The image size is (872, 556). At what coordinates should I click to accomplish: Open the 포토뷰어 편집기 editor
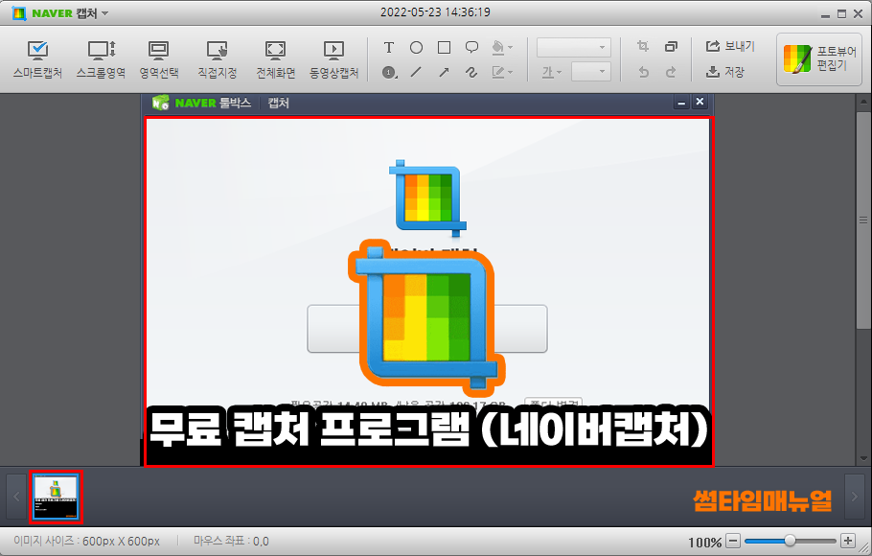point(819,59)
